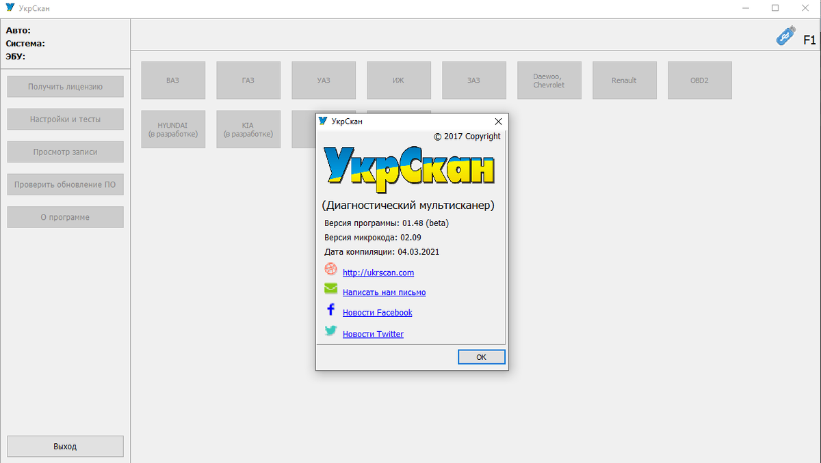Click the Facebook logo icon
821x463 pixels.
[x=330, y=310]
